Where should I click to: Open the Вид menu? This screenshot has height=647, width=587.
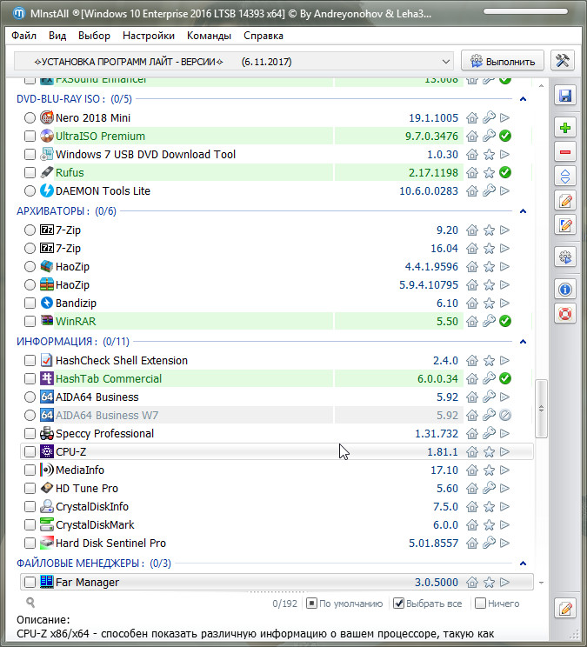57,36
